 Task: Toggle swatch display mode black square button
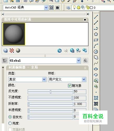click(85, 20)
